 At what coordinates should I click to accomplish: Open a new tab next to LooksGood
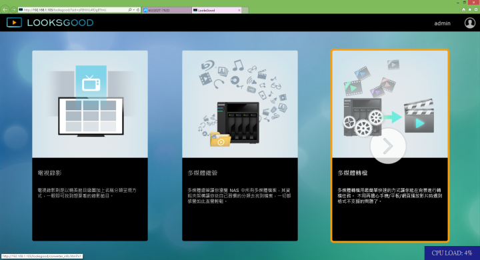point(245,10)
